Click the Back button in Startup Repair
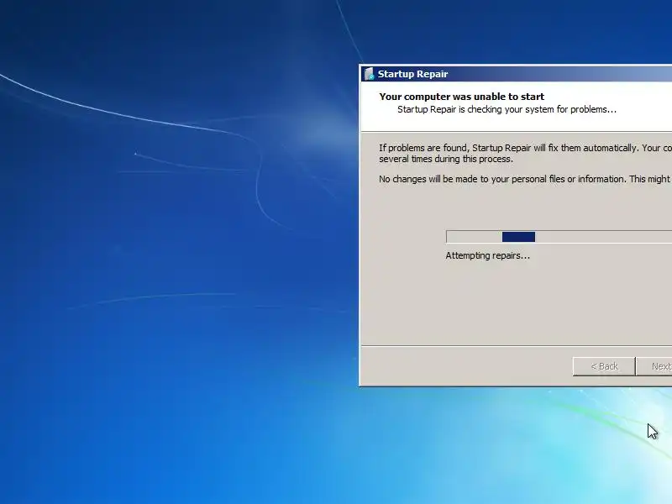This screenshot has height=504, width=672. (604, 366)
